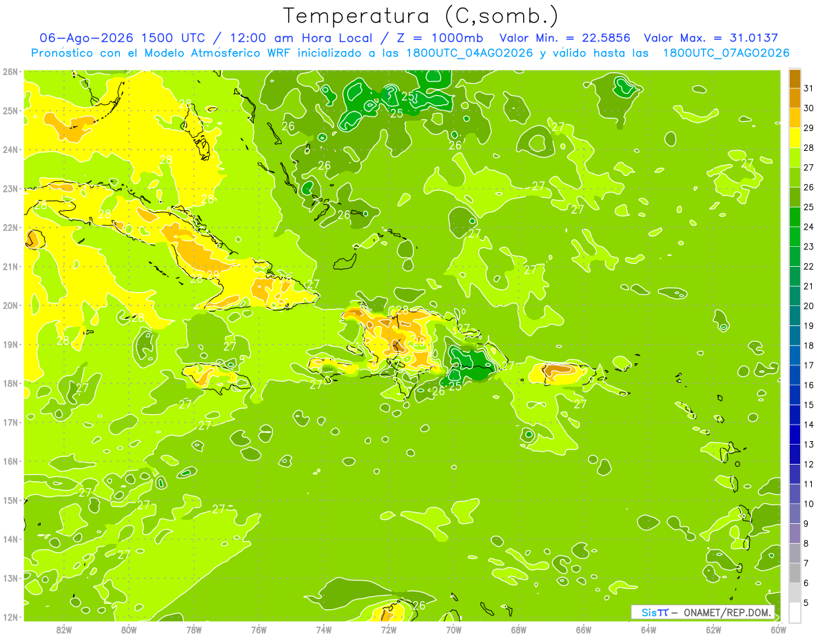827x639 pixels.
Task: Click the '14N' latitude axis label
Action: (x=10, y=539)
